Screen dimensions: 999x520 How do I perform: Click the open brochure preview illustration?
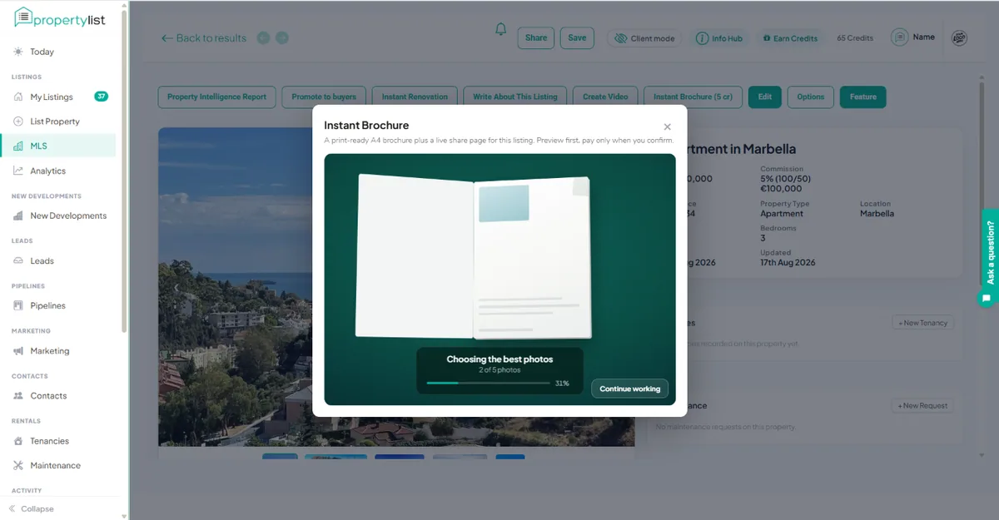tap(473, 256)
